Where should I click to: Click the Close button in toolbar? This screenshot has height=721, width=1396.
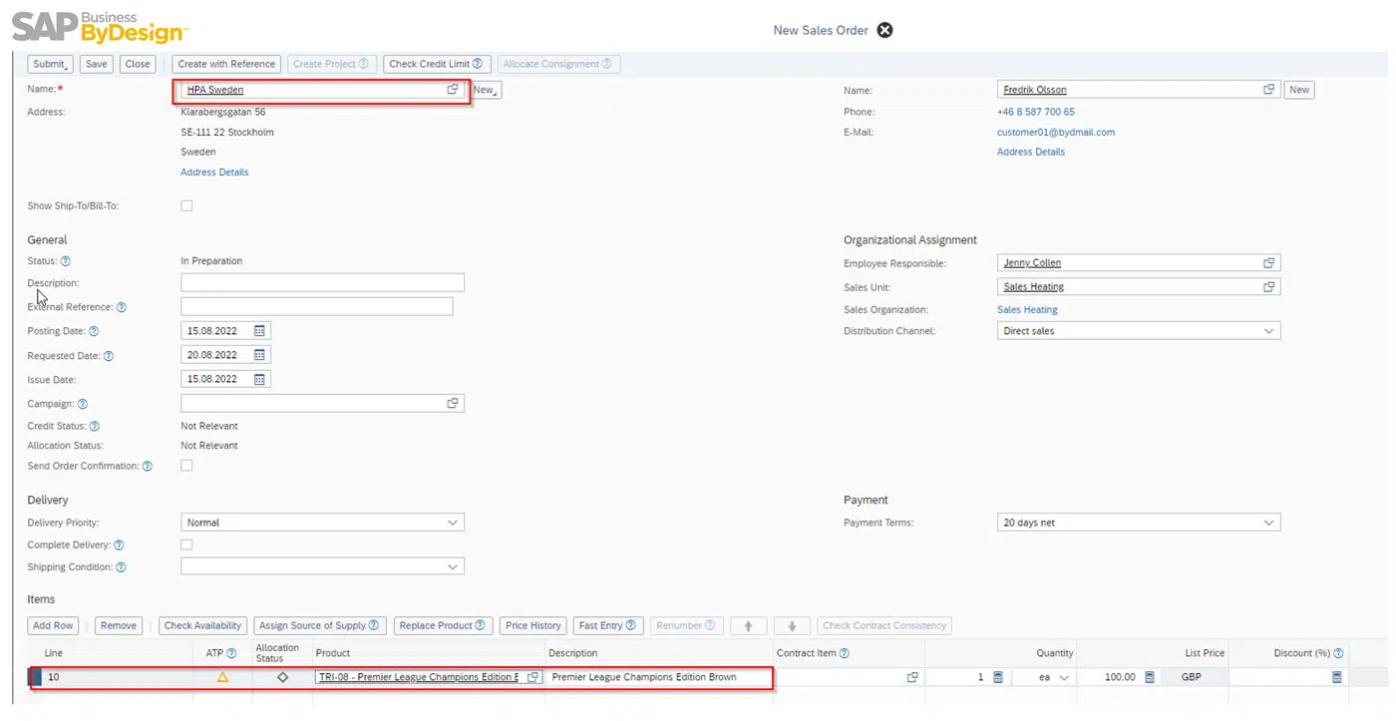click(138, 64)
